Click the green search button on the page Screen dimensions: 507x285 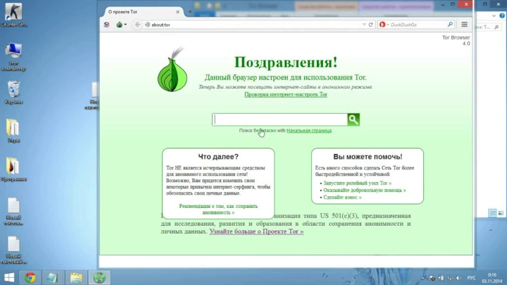(x=353, y=120)
